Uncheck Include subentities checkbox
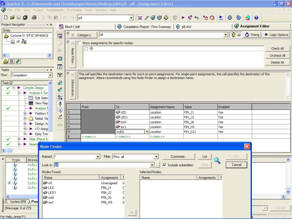The width and height of the screenshot is (292, 219). [165, 165]
